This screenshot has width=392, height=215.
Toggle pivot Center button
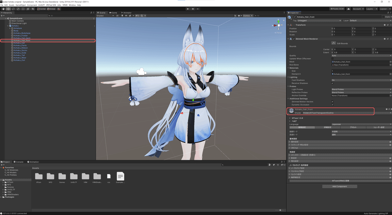coord(41,9)
